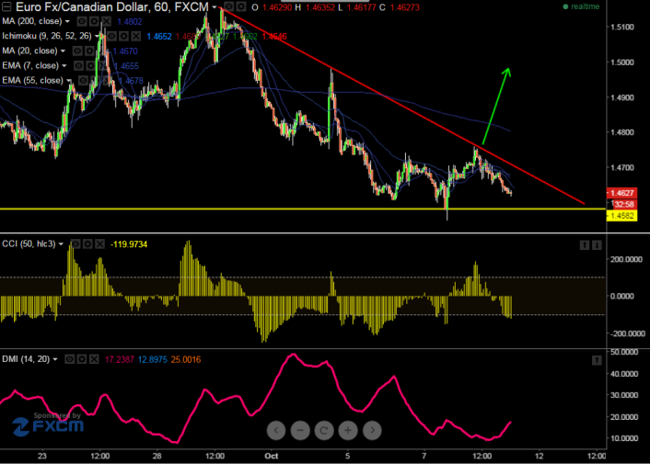
Task: Click the green realtime status indicator
Action: pyautogui.click(x=581, y=6)
